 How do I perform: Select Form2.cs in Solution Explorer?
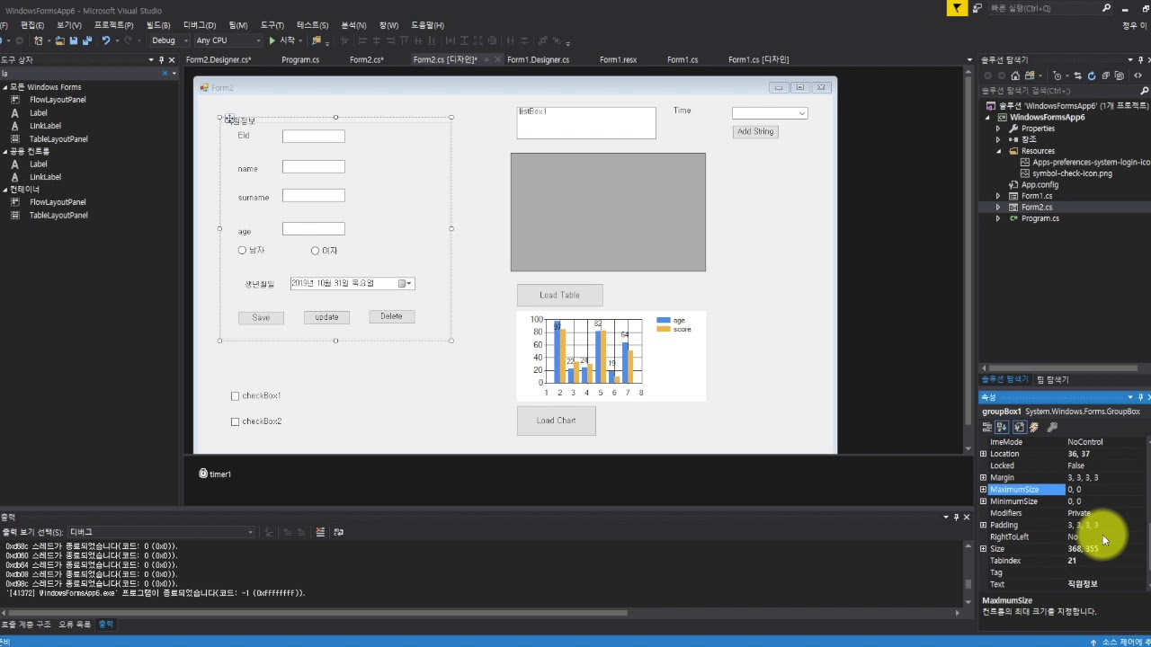coord(1036,208)
